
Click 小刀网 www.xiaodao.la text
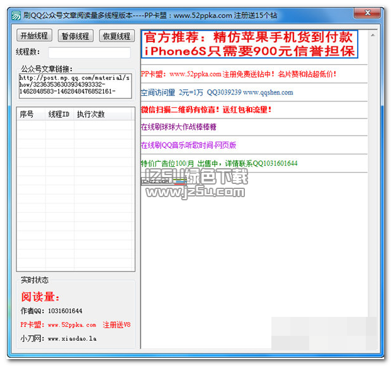pos(59,338)
